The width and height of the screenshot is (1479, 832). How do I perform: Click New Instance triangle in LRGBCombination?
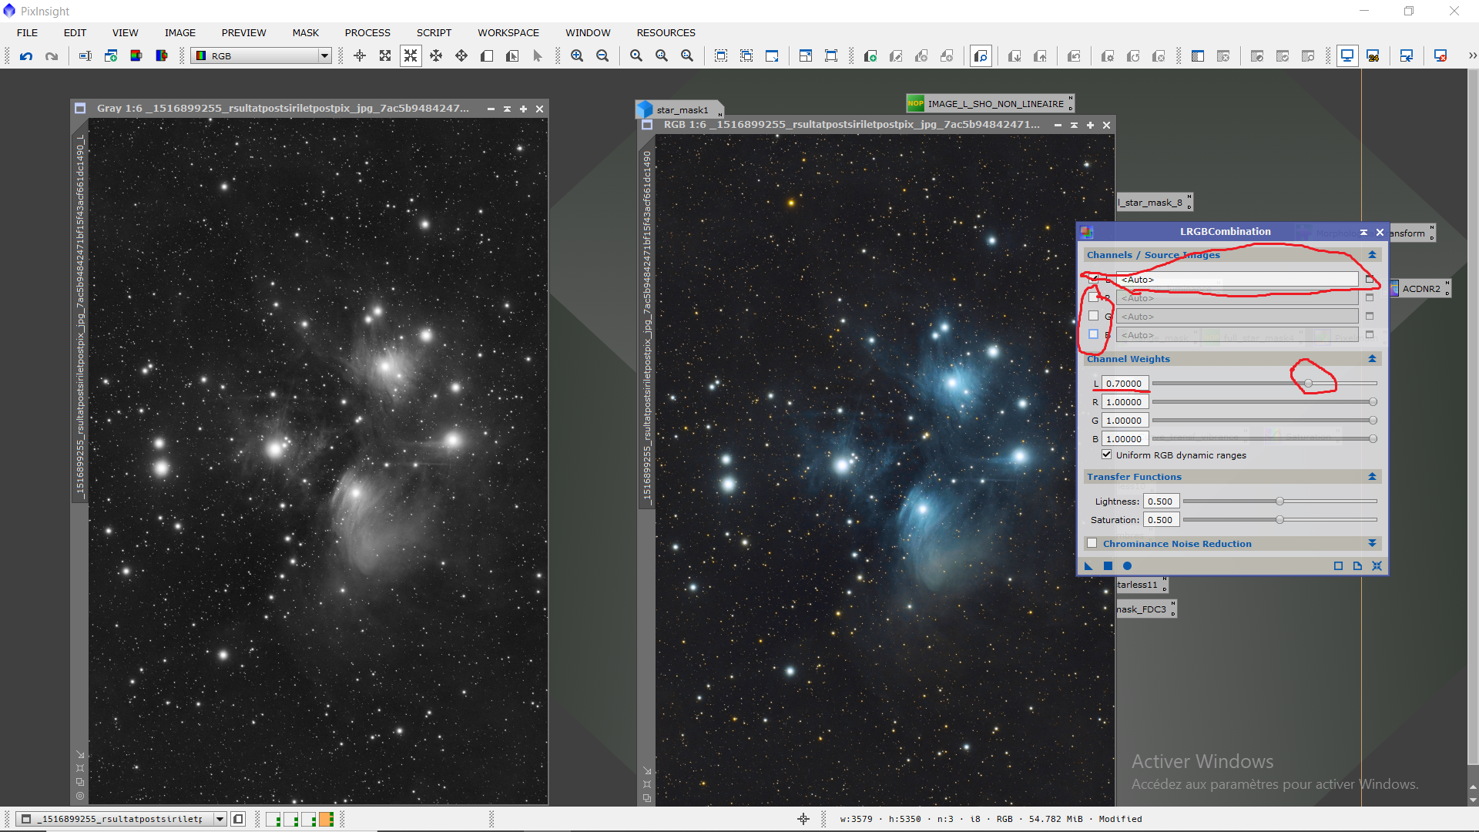[x=1088, y=565]
